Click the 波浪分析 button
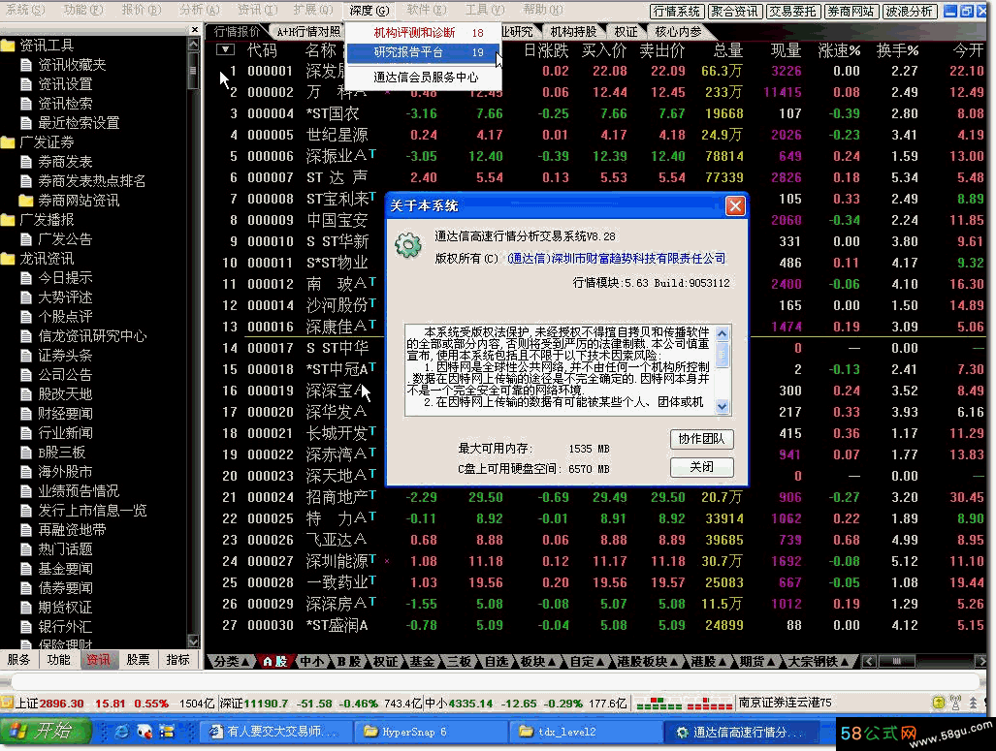The width and height of the screenshot is (996, 751). (909, 11)
